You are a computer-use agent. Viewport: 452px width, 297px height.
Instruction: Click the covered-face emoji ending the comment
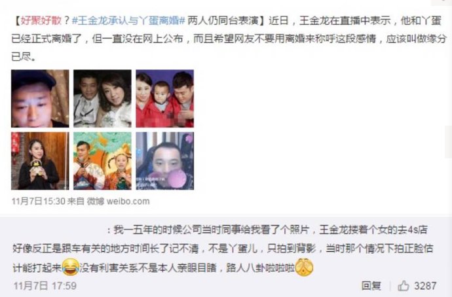coord(305,267)
